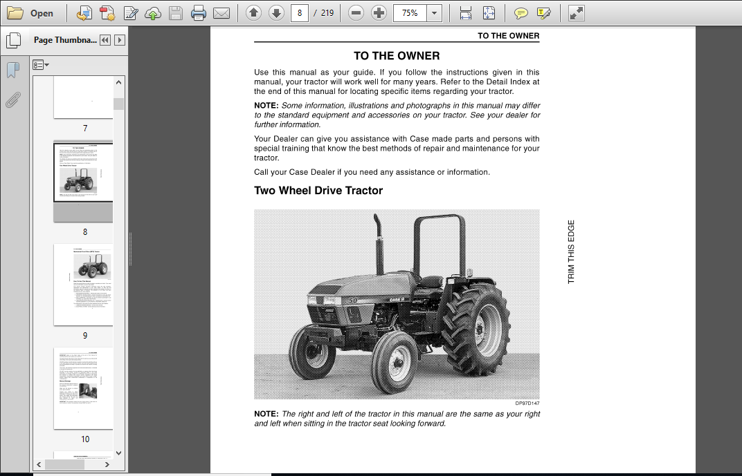Go to next page with down arrow
This screenshot has width=742, height=476.
(276, 13)
